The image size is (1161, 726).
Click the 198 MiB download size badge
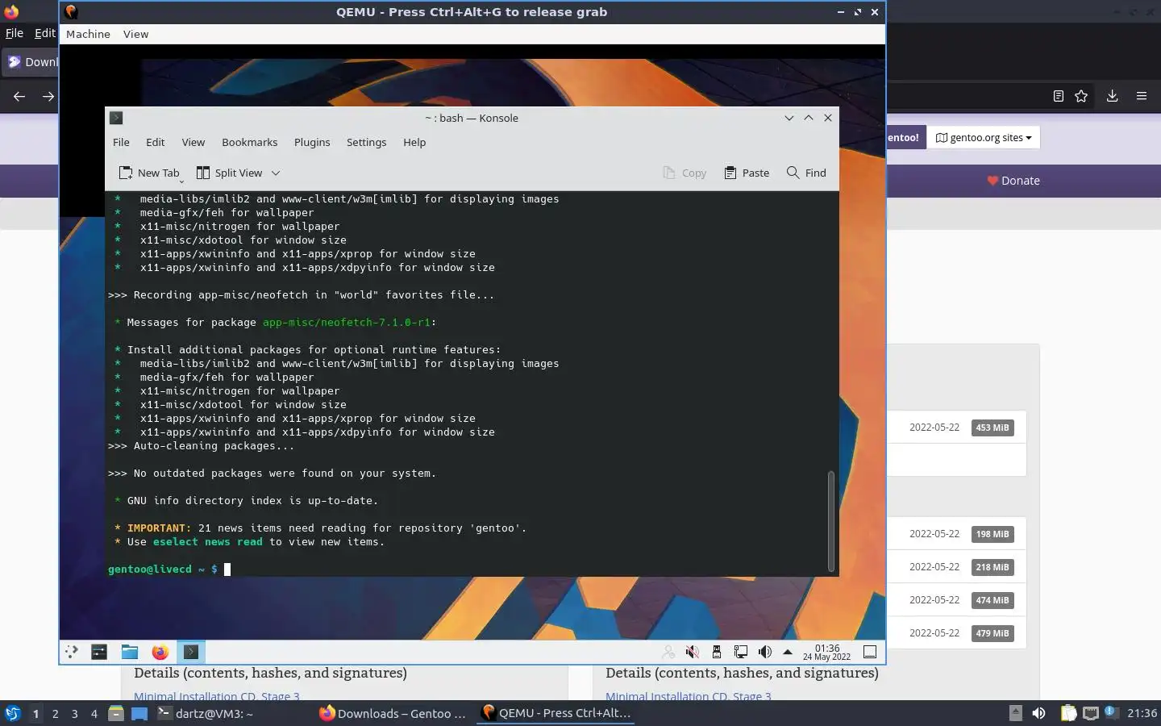tap(992, 534)
